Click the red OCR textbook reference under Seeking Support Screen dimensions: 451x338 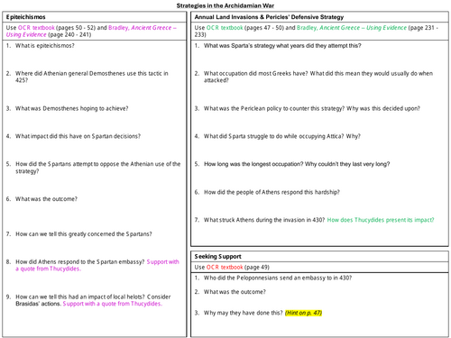pyautogui.click(x=225, y=267)
